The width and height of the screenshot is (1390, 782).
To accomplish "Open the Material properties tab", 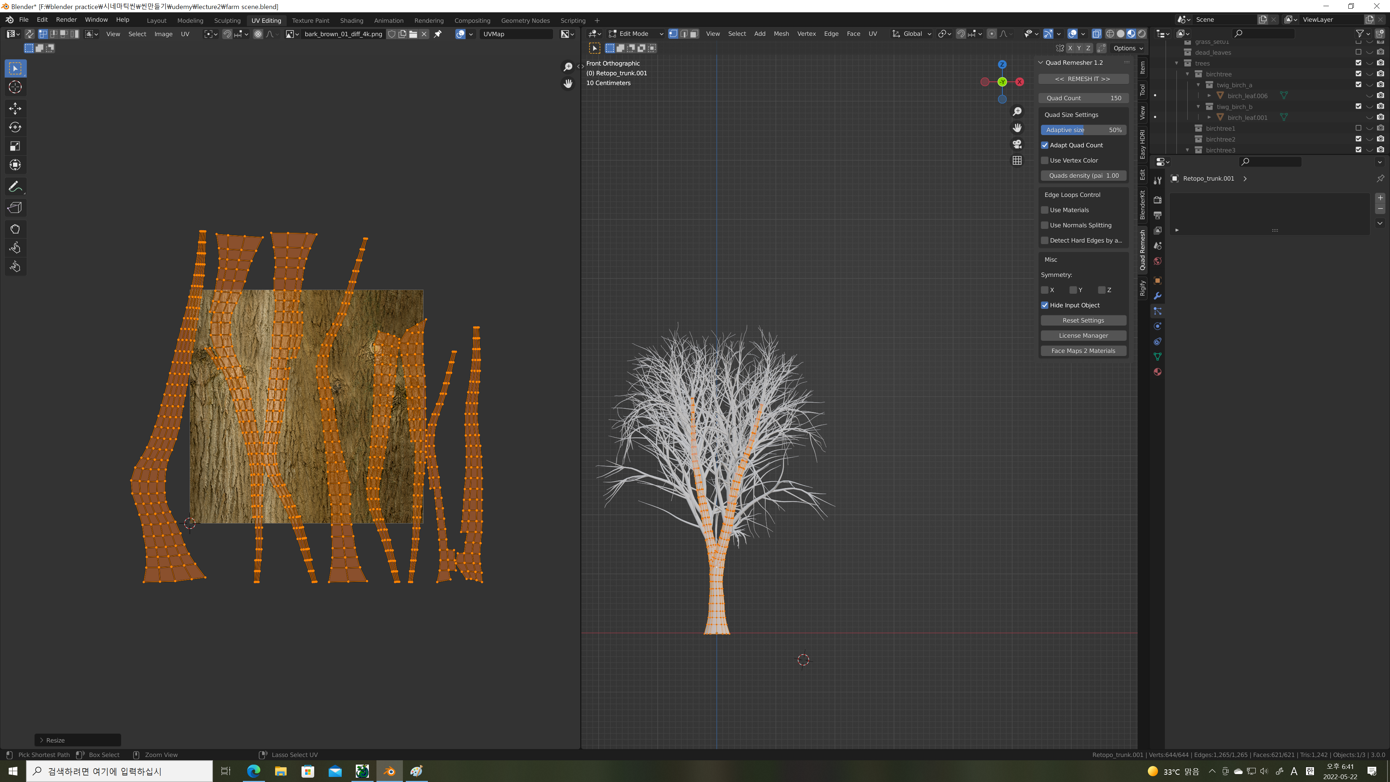I will pos(1158,372).
